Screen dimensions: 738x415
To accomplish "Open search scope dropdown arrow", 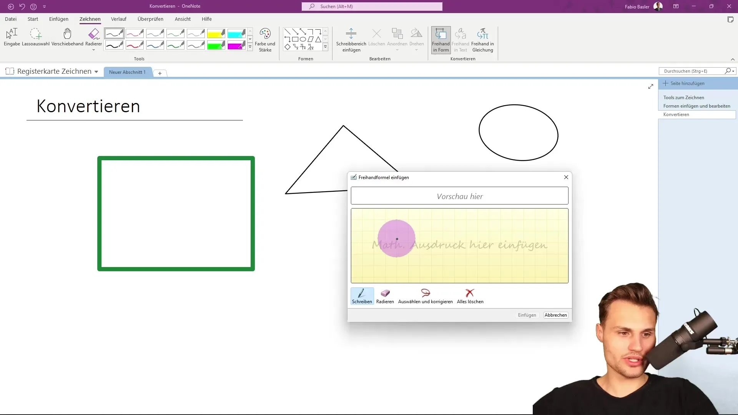I will [733, 71].
